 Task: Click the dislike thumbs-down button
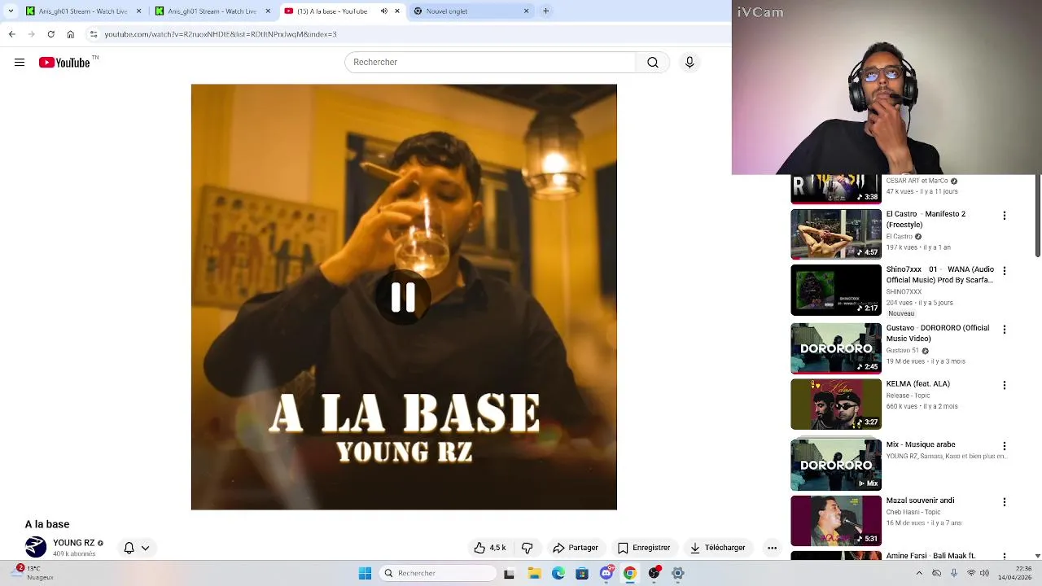[x=527, y=548]
